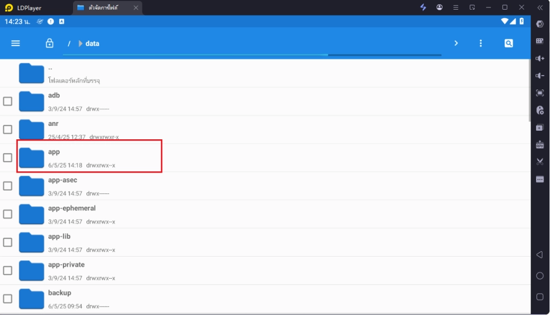Screen dimensions: 550x315
Task: Open the hamburger navigation menu
Action: 16,43
